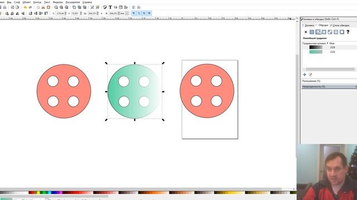357x200 pixels.
Task: Open the Контур menu
Action: [37, 2]
